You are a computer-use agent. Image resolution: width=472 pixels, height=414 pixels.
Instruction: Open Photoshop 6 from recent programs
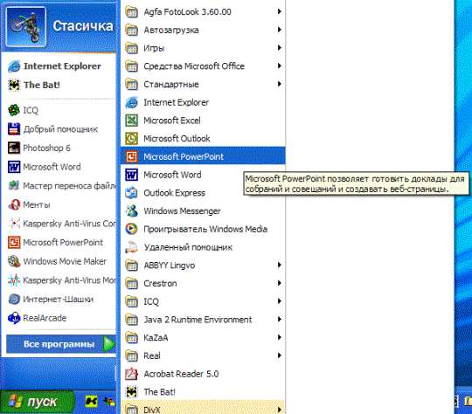(x=60, y=148)
